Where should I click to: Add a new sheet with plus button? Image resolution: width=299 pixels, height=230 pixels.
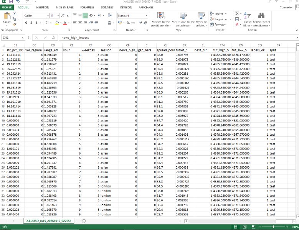click(84, 221)
